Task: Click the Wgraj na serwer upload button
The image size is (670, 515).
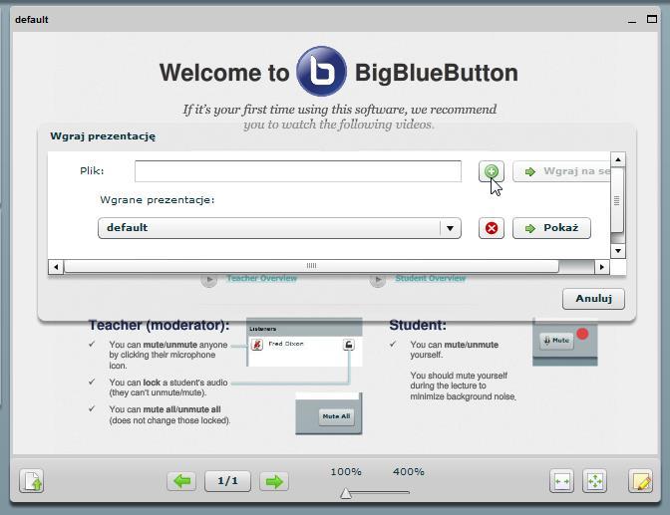Action: pos(561,171)
